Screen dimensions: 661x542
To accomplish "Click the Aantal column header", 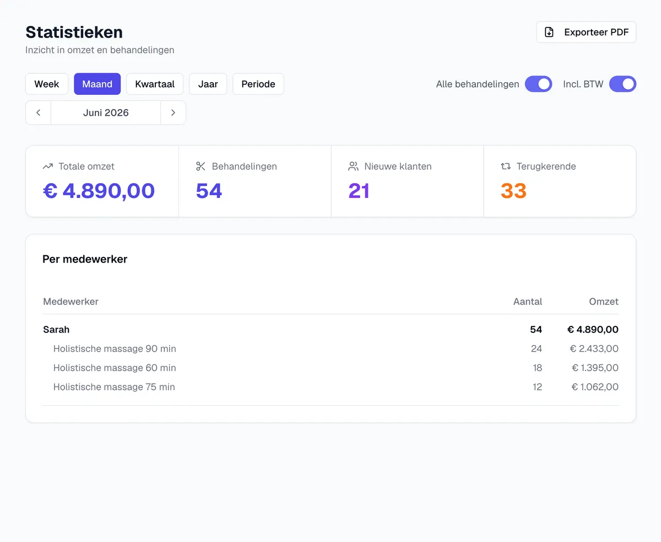I will pos(528,302).
